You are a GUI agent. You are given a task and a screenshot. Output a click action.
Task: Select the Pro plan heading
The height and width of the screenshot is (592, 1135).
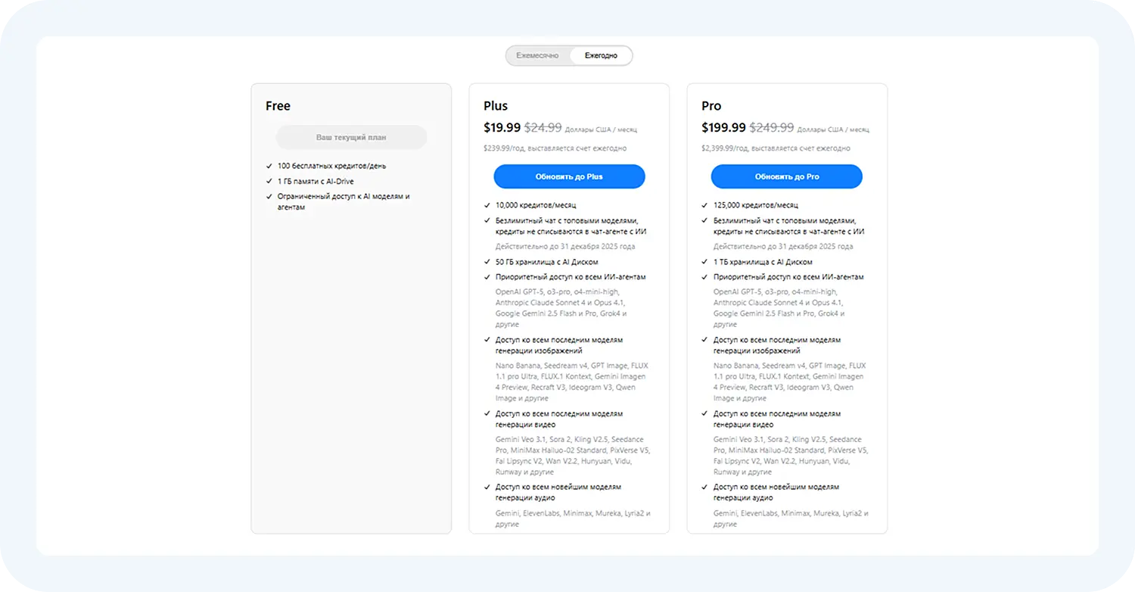[711, 105]
